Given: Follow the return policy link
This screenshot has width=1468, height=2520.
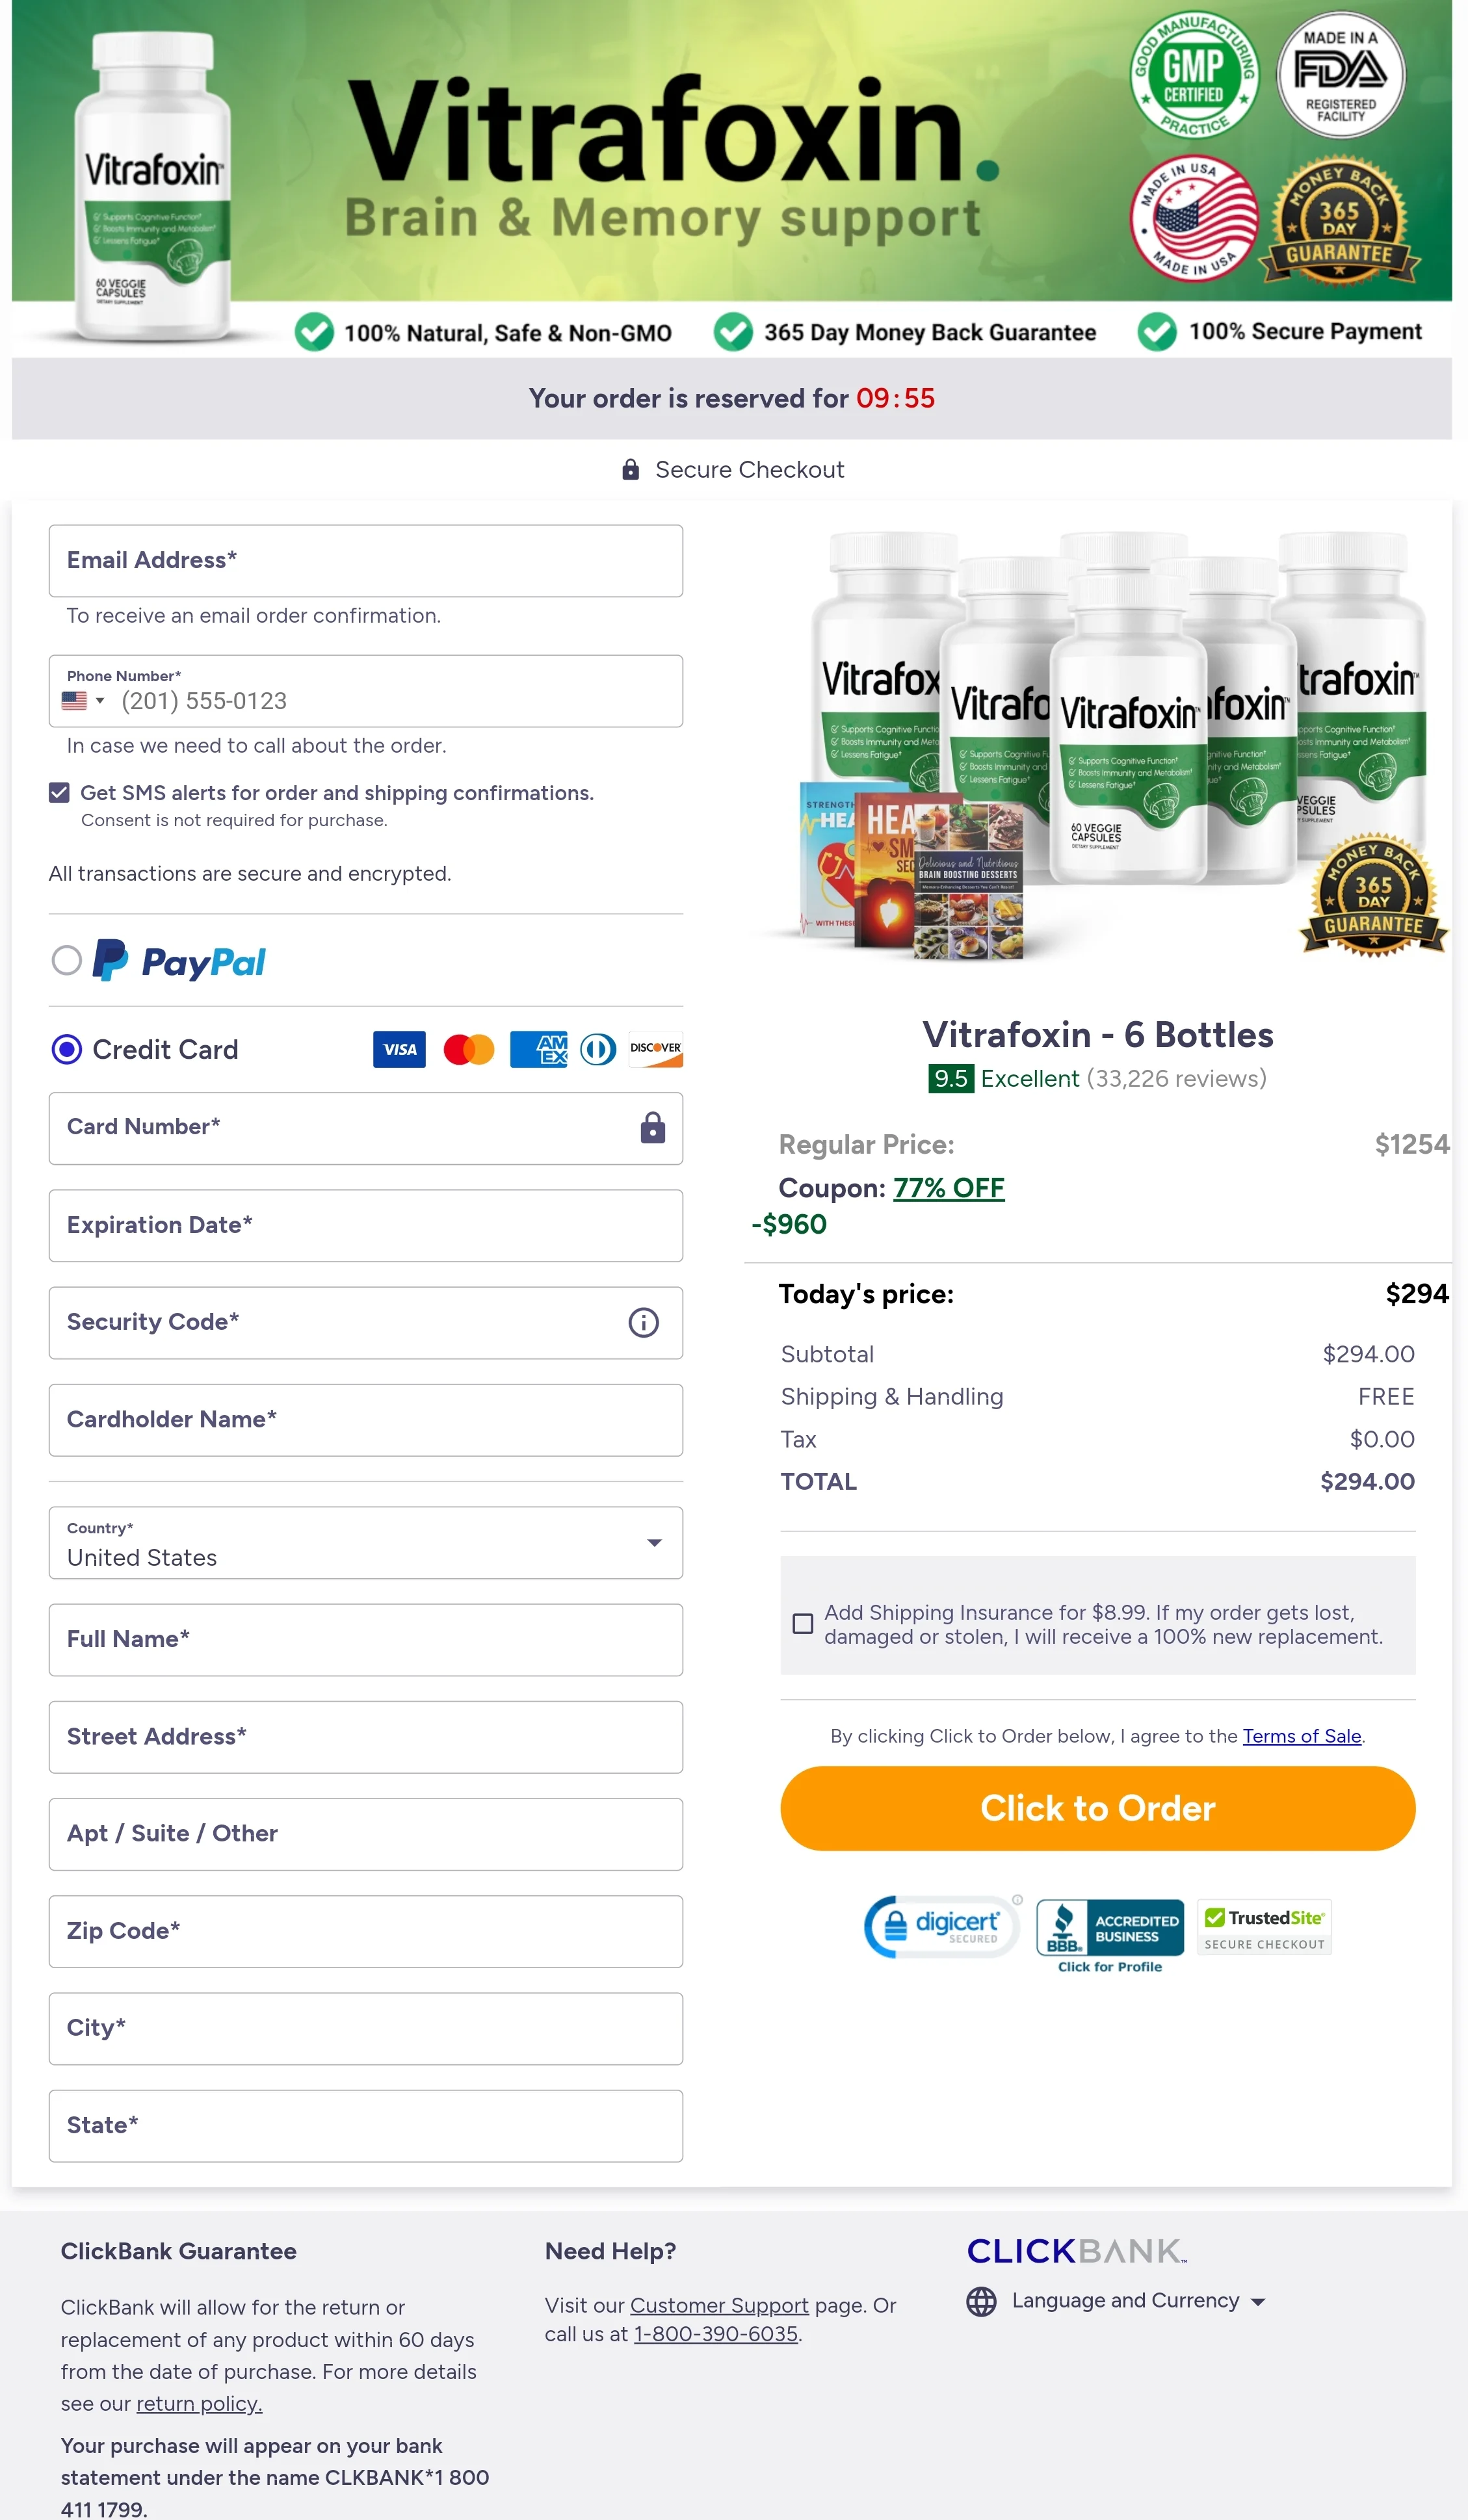Looking at the screenshot, I should (x=199, y=2404).
